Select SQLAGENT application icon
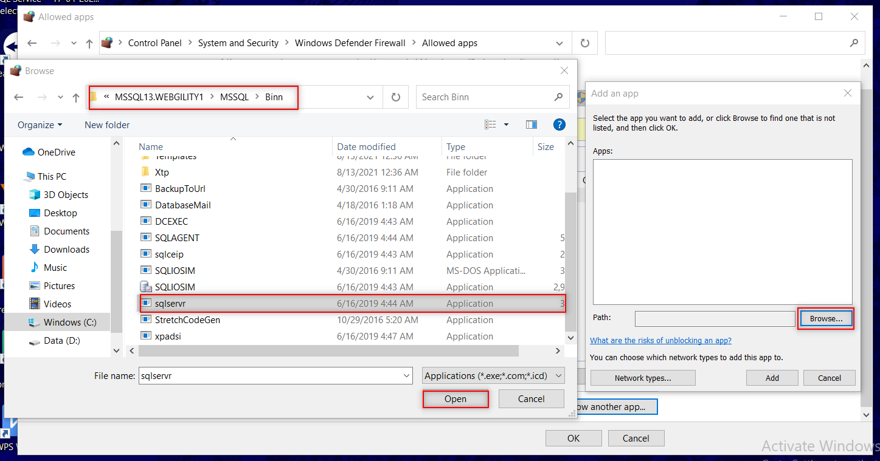 pyautogui.click(x=145, y=238)
